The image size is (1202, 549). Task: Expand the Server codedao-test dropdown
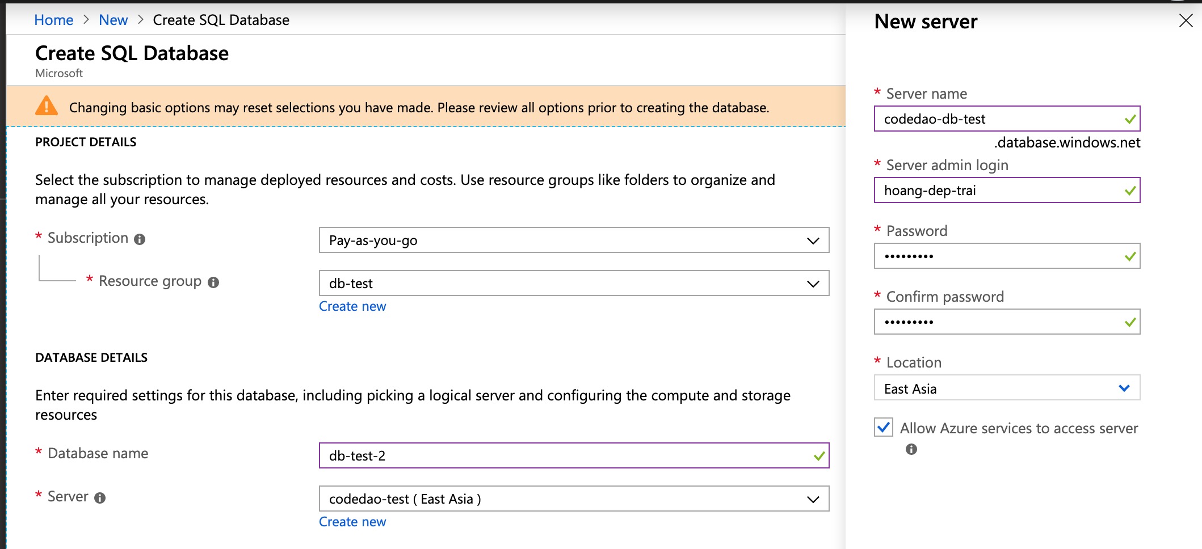pyautogui.click(x=574, y=499)
